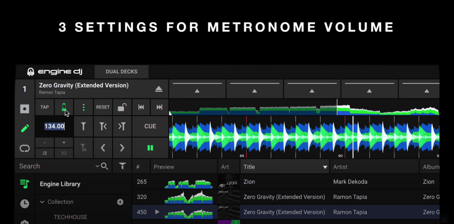Switch to the DUAL DECKS tab
454x224 pixels.
click(x=121, y=72)
